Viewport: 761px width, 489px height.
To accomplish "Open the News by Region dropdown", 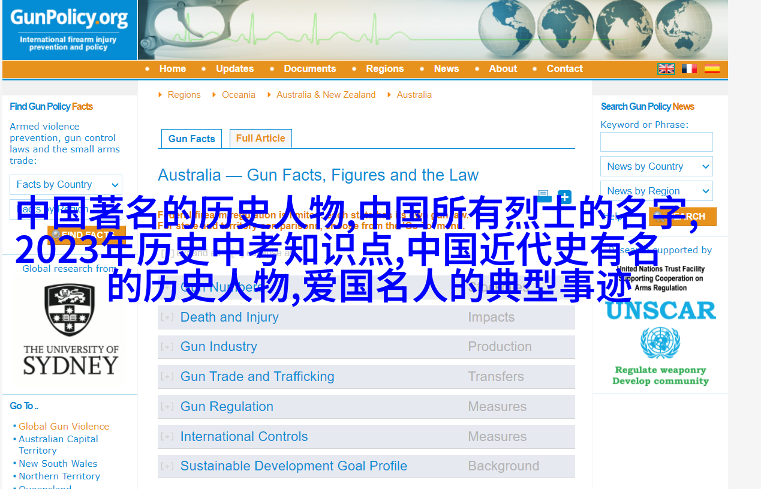I will (x=657, y=191).
